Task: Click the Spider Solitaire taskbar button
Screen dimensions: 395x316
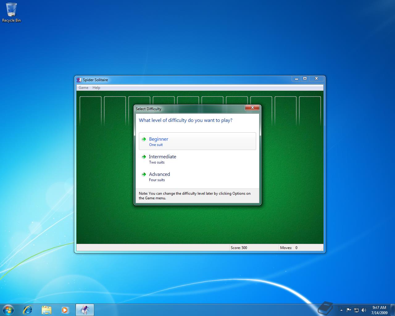Action: tap(85, 310)
